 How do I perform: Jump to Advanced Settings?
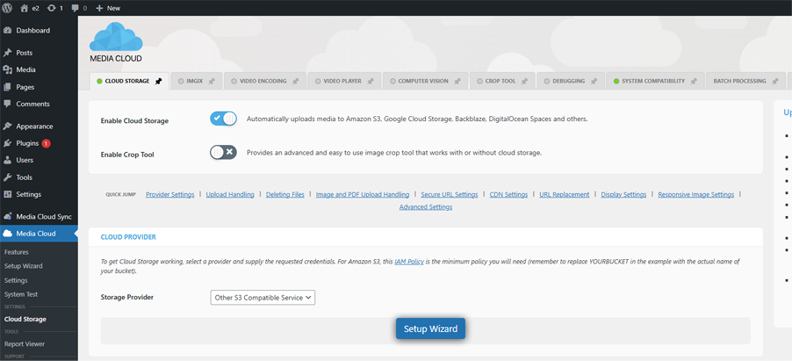click(x=426, y=207)
